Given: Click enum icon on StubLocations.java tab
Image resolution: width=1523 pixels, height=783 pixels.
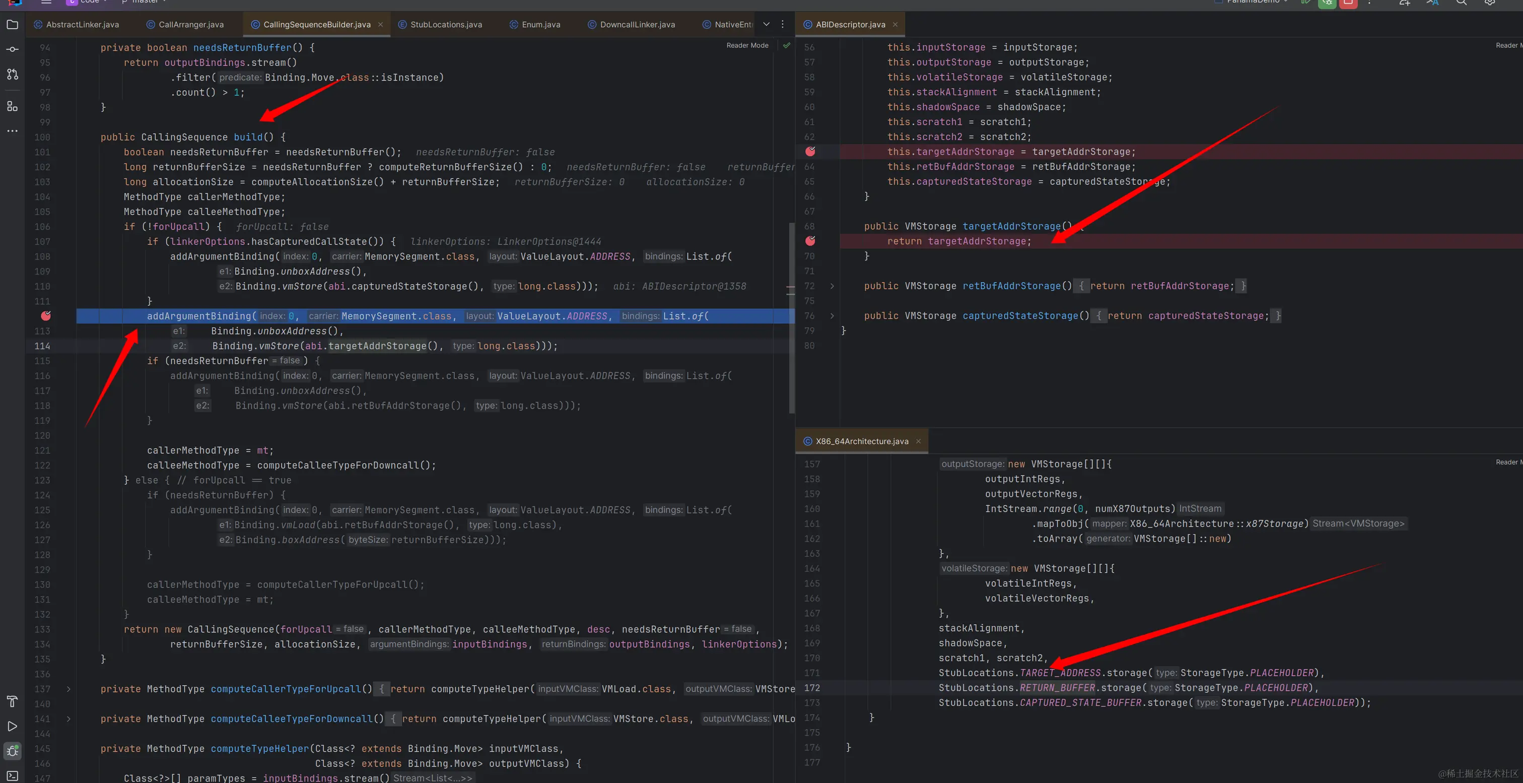Looking at the screenshot, I should (402, 25).
